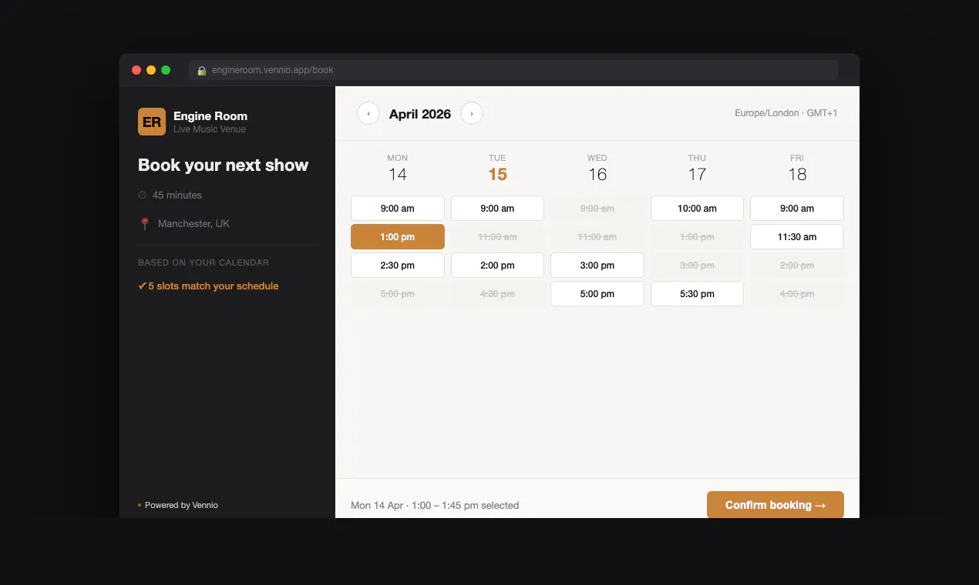
Task: Select Monday 9:00 am slot
Action: [398, 209]
